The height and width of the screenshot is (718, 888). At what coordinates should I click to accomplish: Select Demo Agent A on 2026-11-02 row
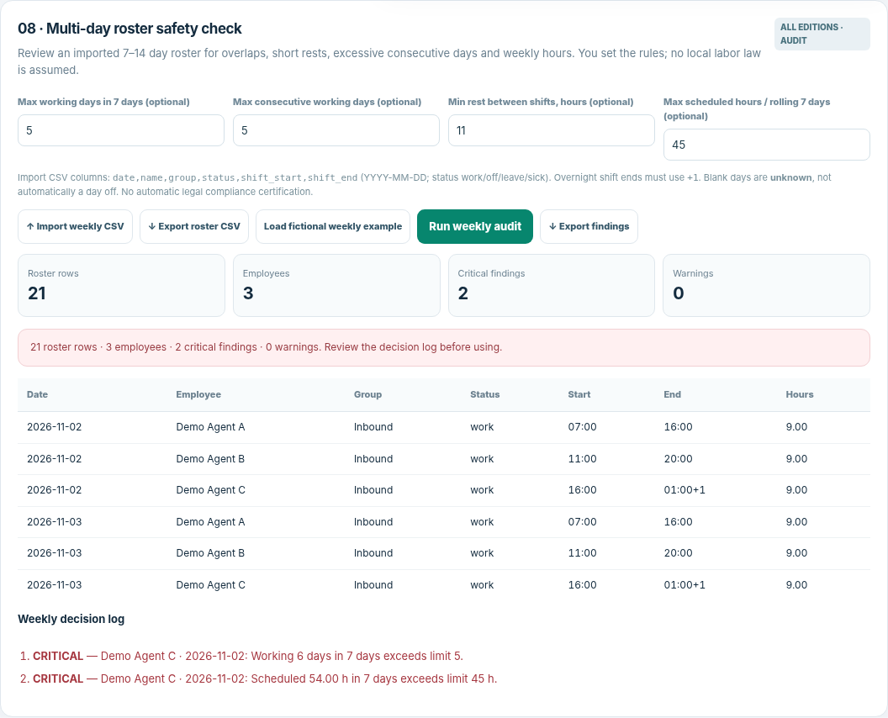click(x=444, y=427)
